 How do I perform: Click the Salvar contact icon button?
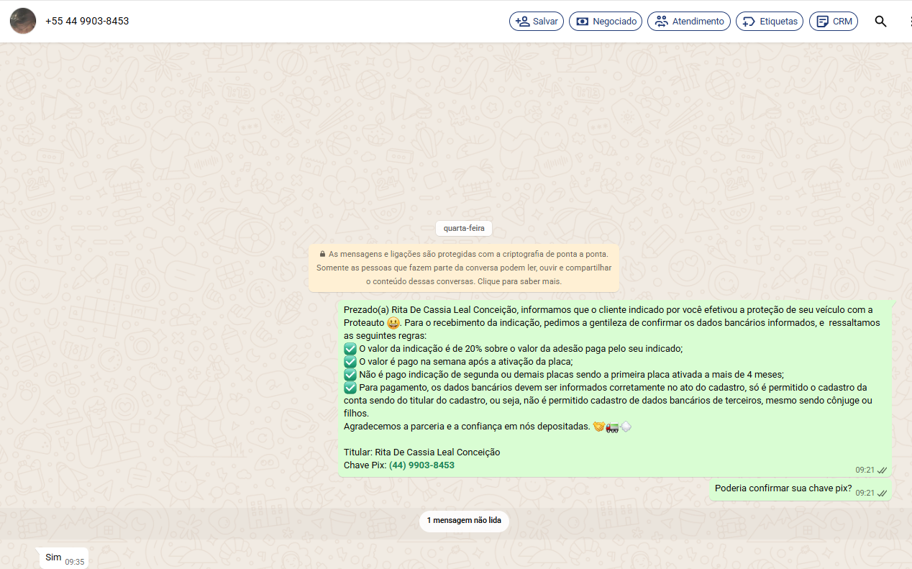[x=536, y=22]
